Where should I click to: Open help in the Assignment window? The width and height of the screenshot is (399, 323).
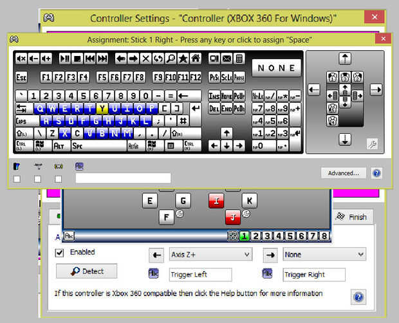376,173
